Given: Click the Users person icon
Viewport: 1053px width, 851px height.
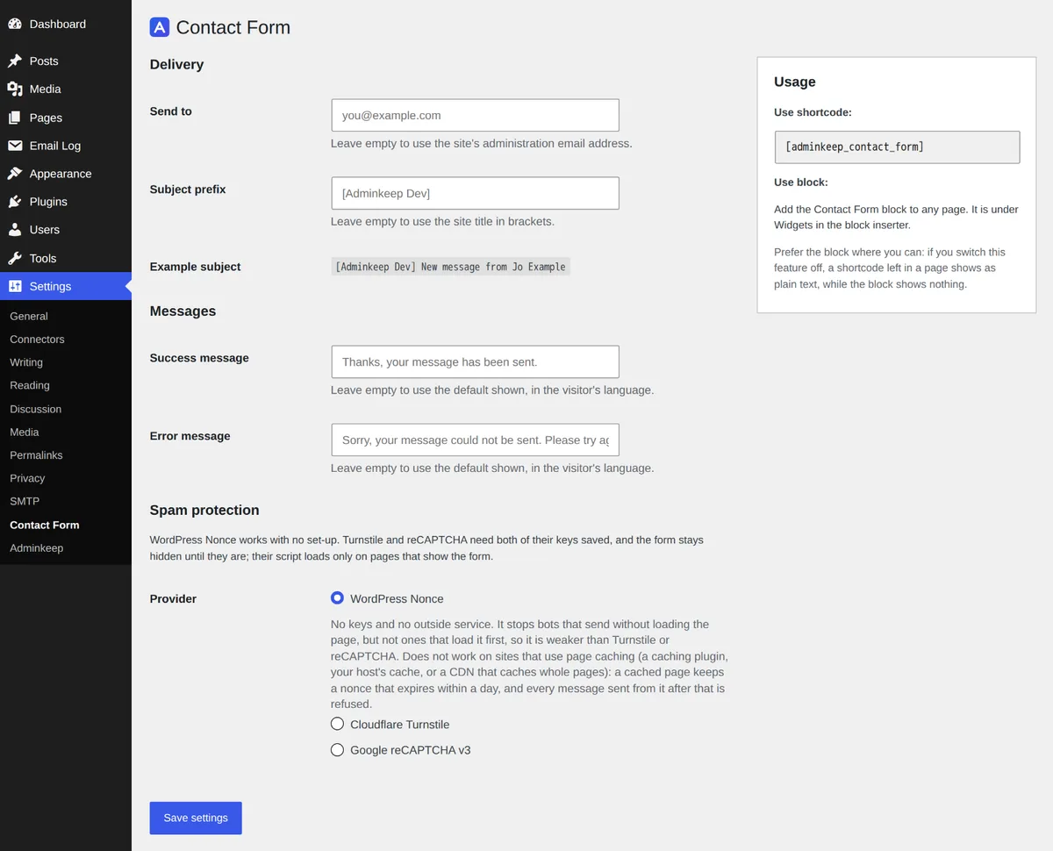Looking at the screenshot, I should [15, 230].
